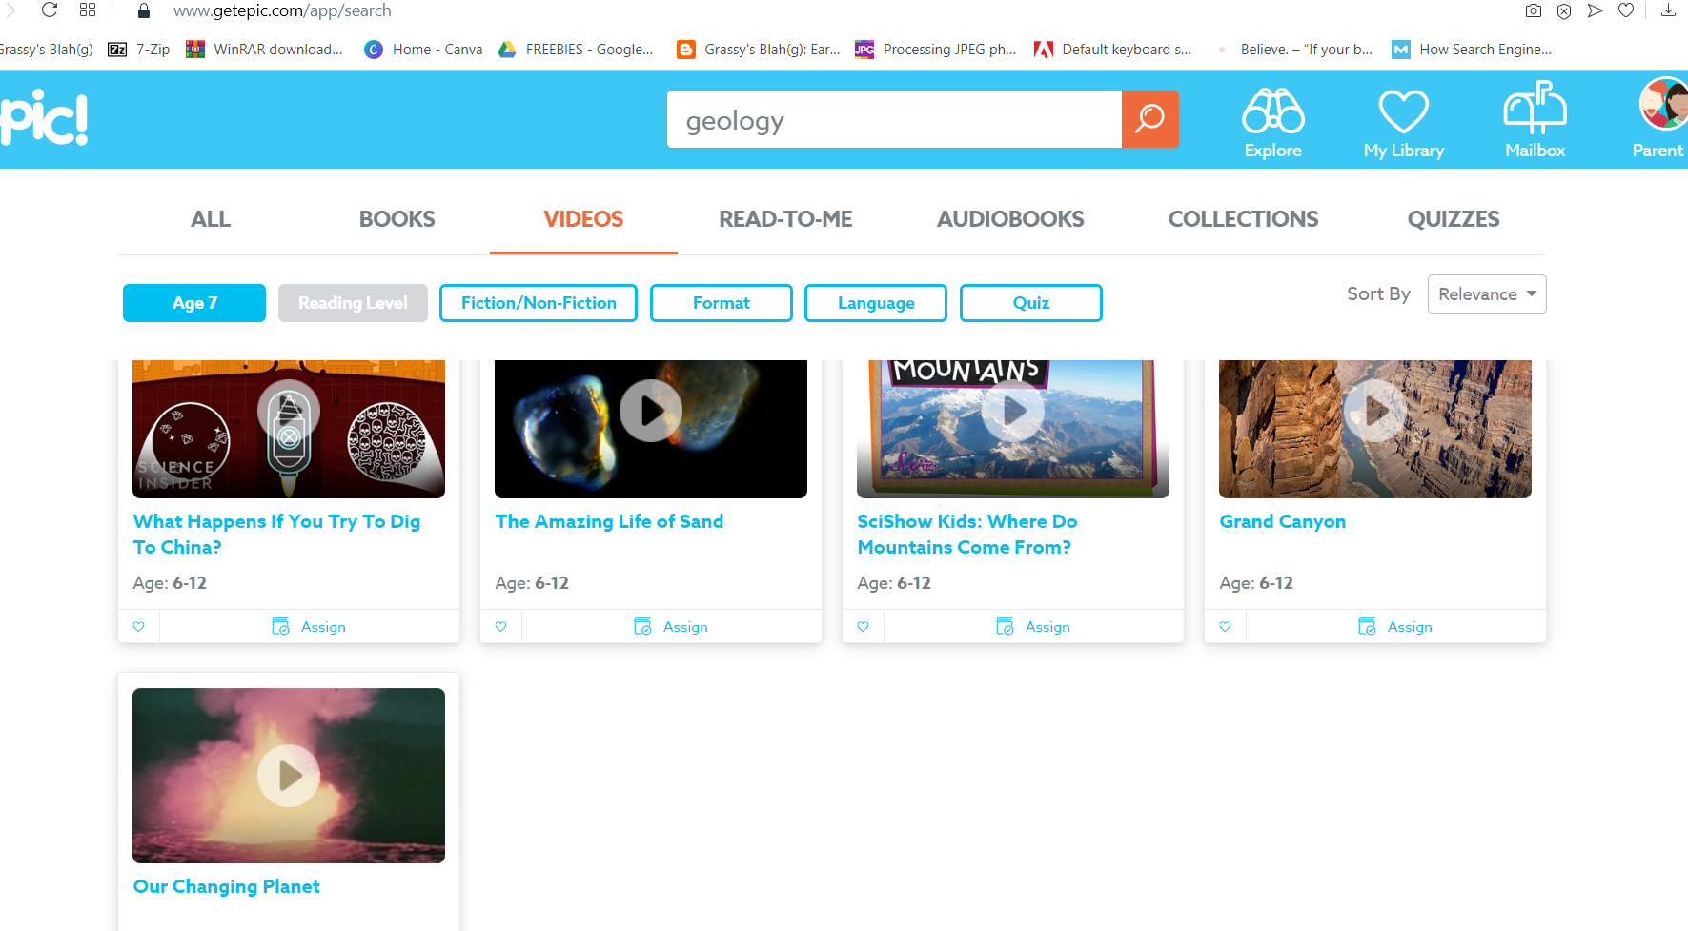
Task: Open the Format filter options
Action: click(x=721, y=302)
